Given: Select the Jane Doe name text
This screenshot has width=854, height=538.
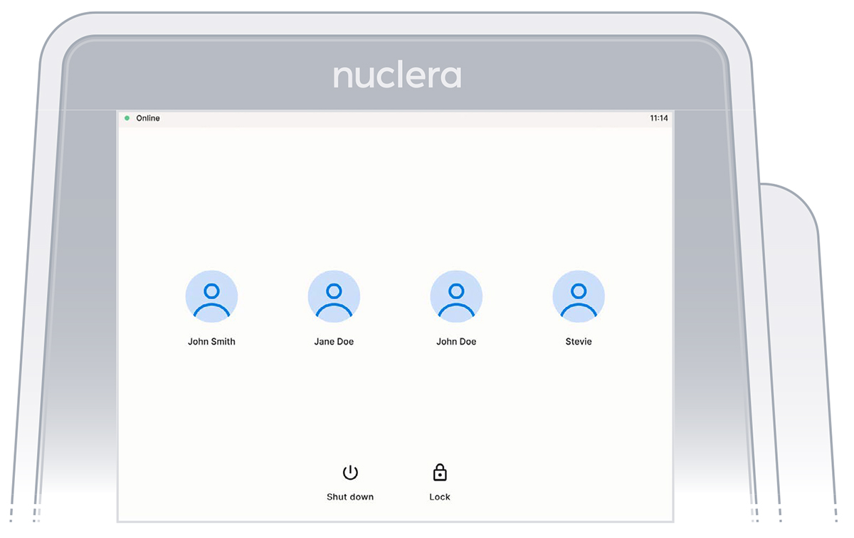Looking at the screenshot, I should click(x=334, y=342).
